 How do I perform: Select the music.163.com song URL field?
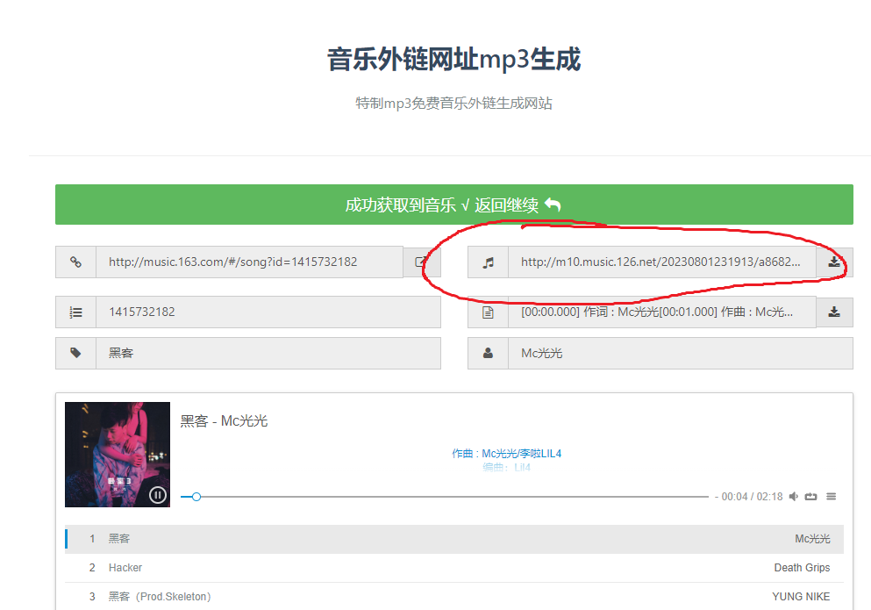249,262
